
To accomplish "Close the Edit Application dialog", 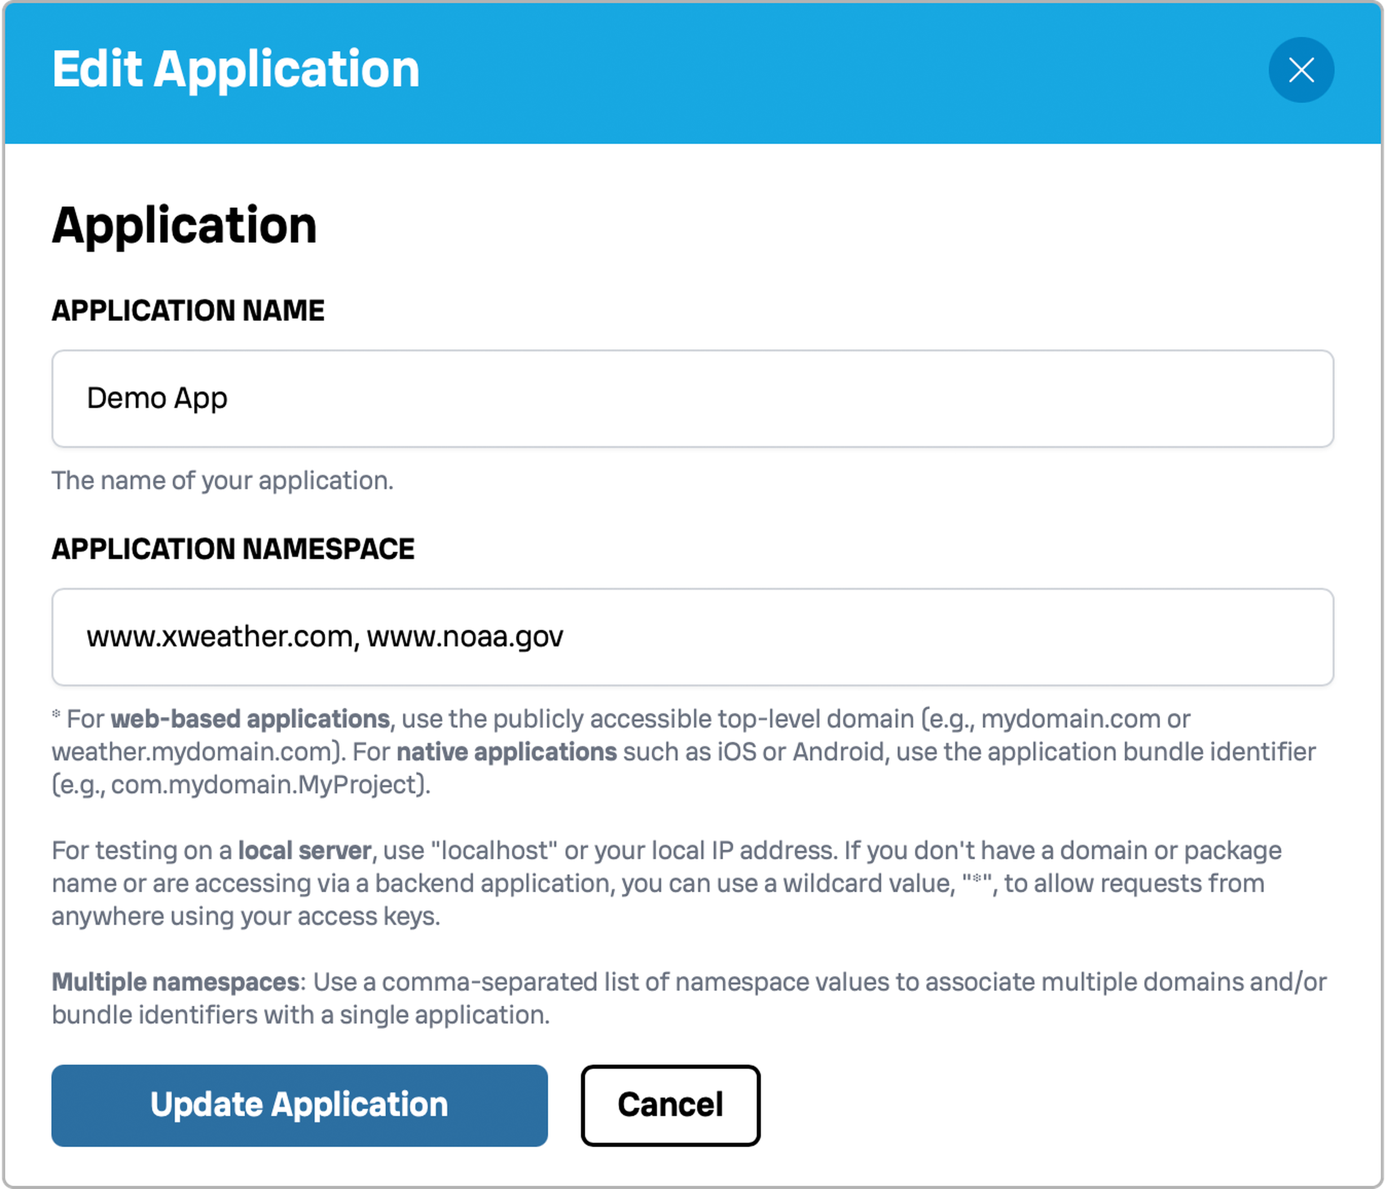I will [x=1301, y=70].
